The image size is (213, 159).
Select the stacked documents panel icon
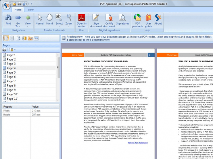tap(18, 38)
